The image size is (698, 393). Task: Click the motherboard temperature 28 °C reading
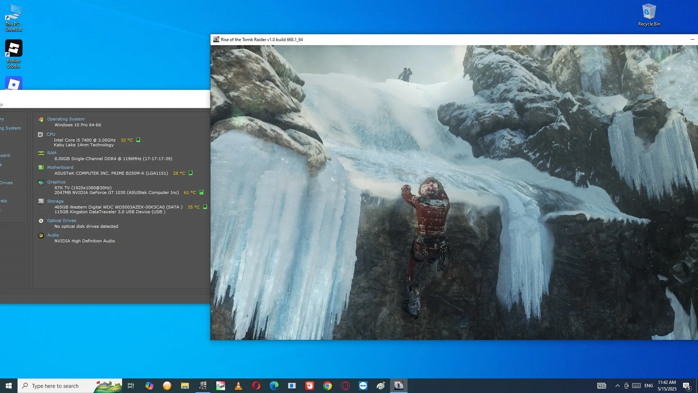[x=179, y=173]
